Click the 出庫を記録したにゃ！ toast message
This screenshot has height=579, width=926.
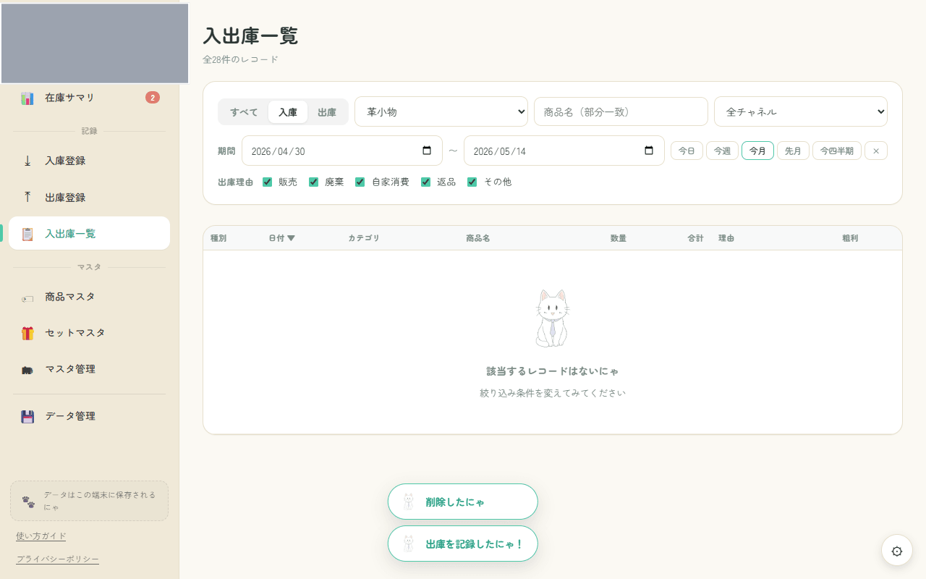[463, 544]
